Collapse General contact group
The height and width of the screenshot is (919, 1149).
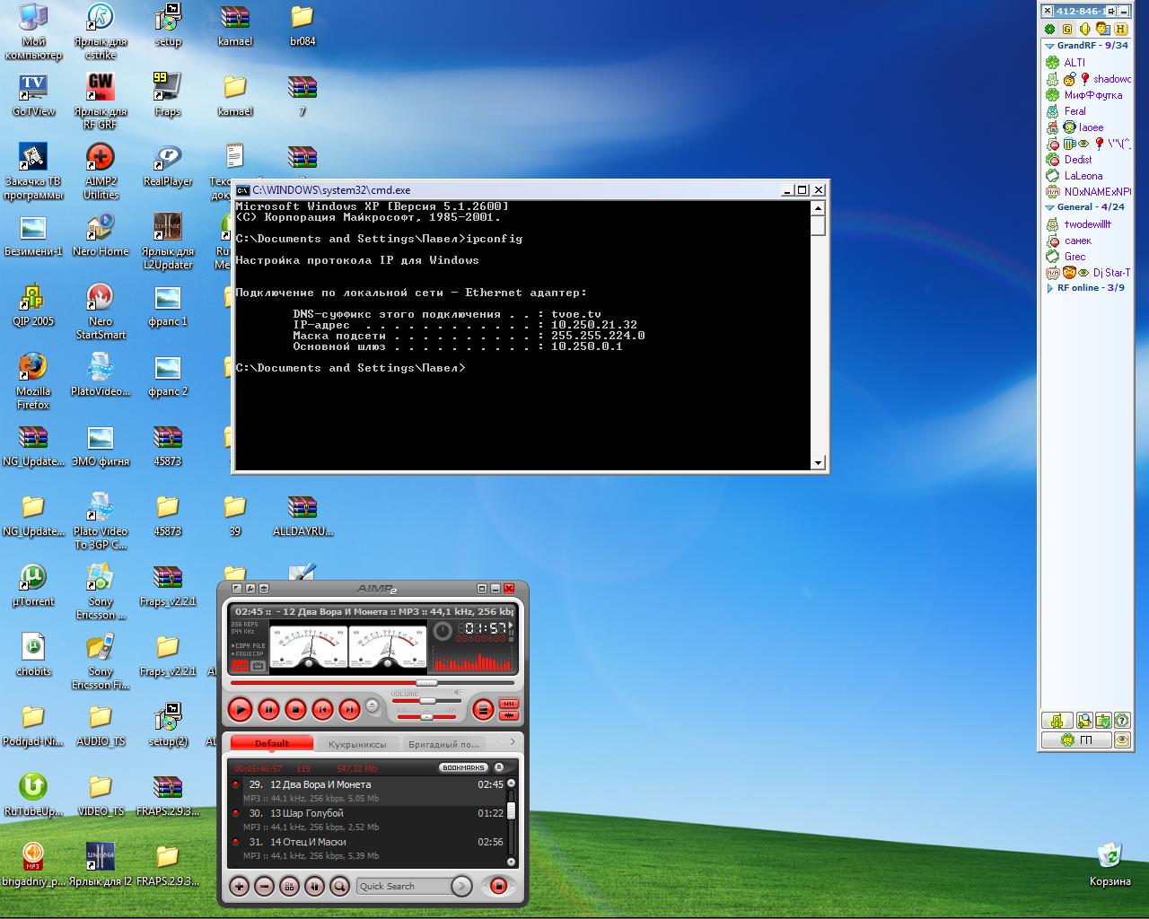(x=1049, y=207)
